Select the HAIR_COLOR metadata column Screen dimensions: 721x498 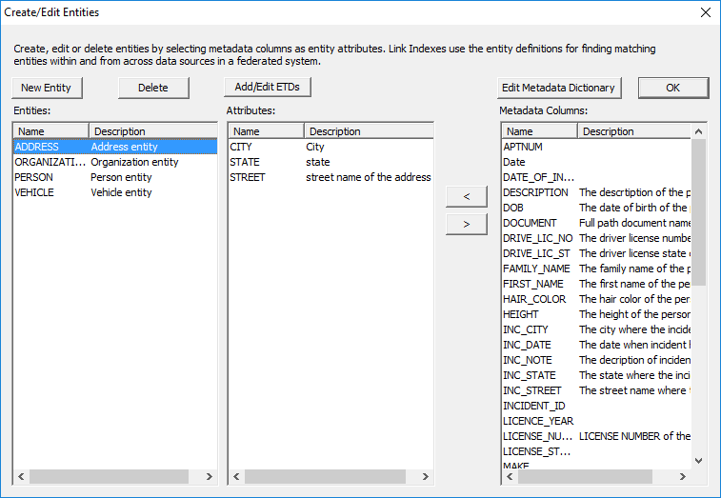[534, 299]
